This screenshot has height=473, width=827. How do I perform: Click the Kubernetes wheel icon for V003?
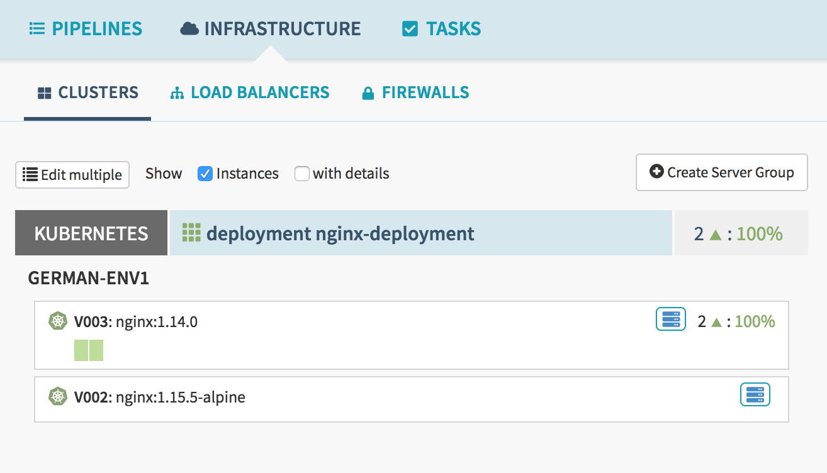[58, 321]
